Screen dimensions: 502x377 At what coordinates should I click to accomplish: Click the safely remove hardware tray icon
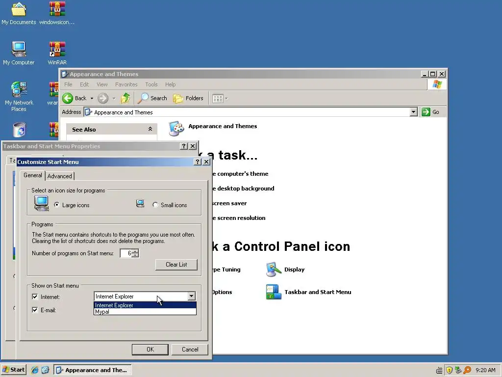coord(458,370)
